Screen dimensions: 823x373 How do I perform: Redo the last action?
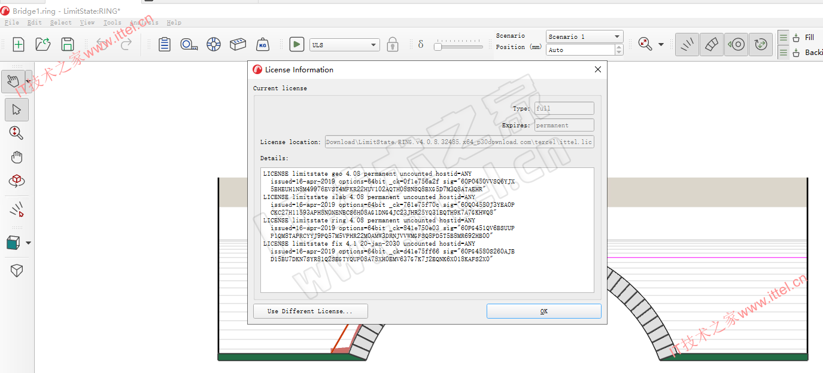click(x=126, y=44)
